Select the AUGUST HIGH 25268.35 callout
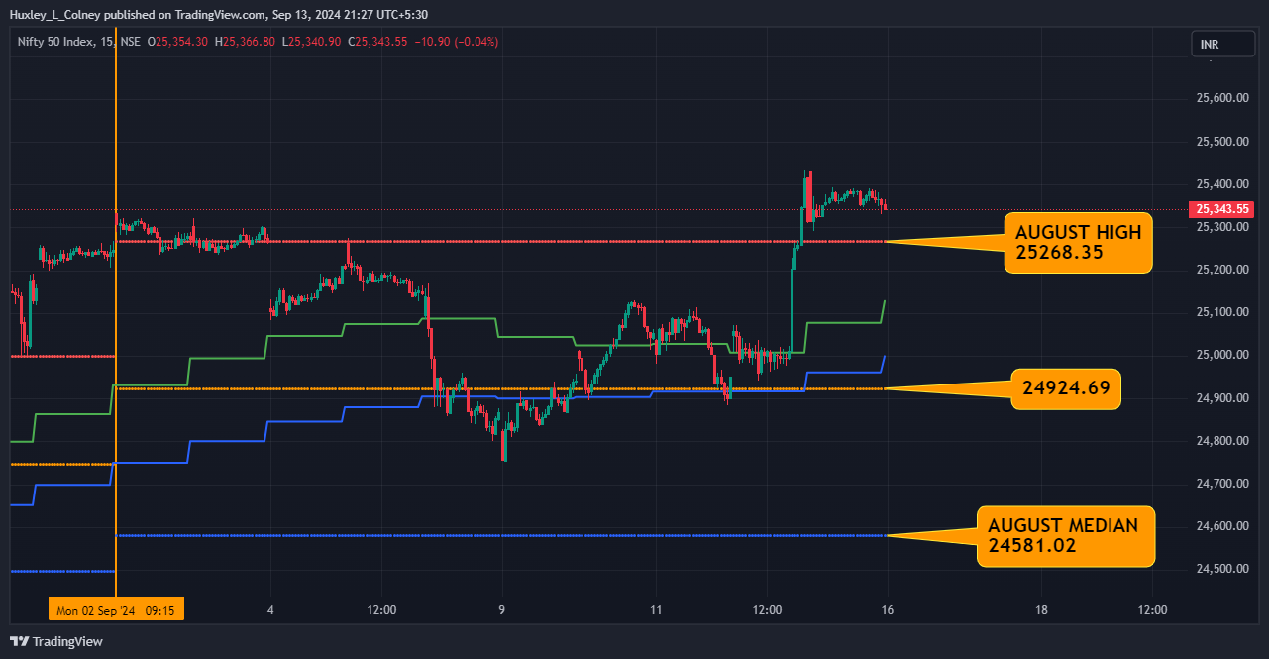 1078,243
